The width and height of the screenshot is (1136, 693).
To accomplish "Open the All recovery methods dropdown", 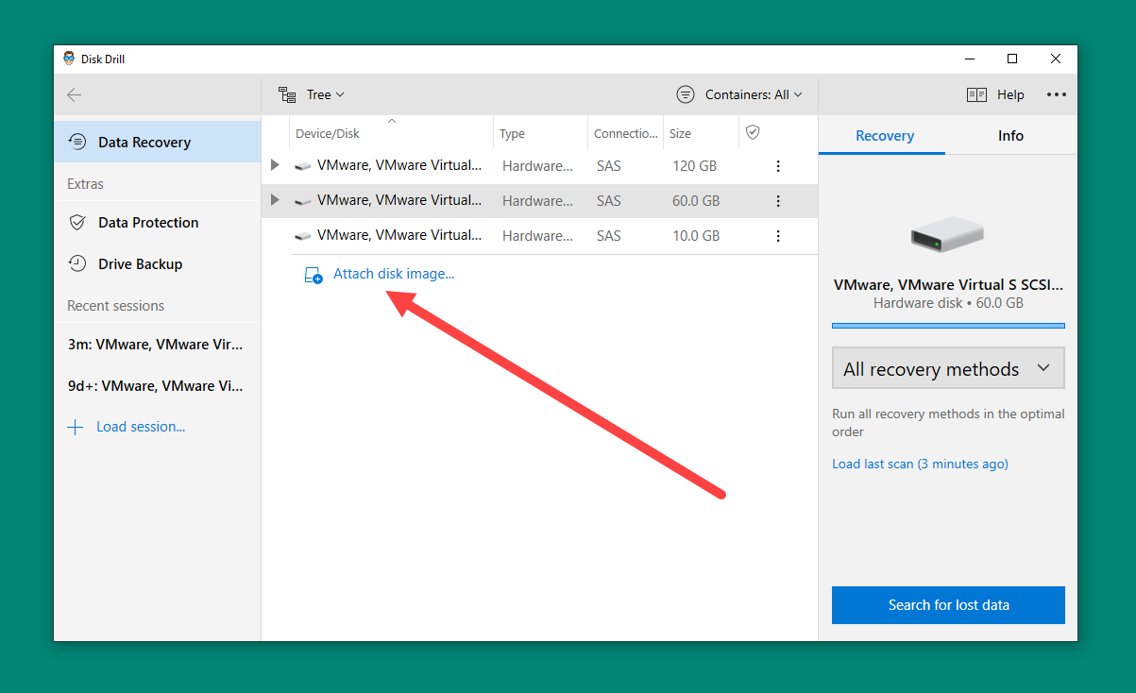I will click(948, 368).
